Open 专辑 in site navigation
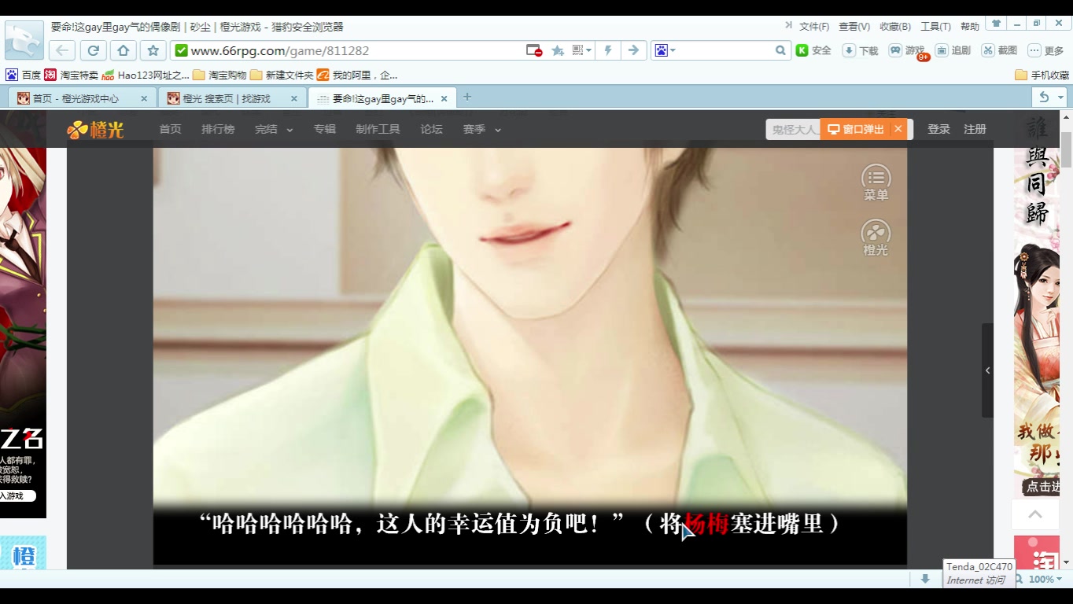Viewport: 1073px width, 604px height. pyautogui.click(x=324, y=129)
